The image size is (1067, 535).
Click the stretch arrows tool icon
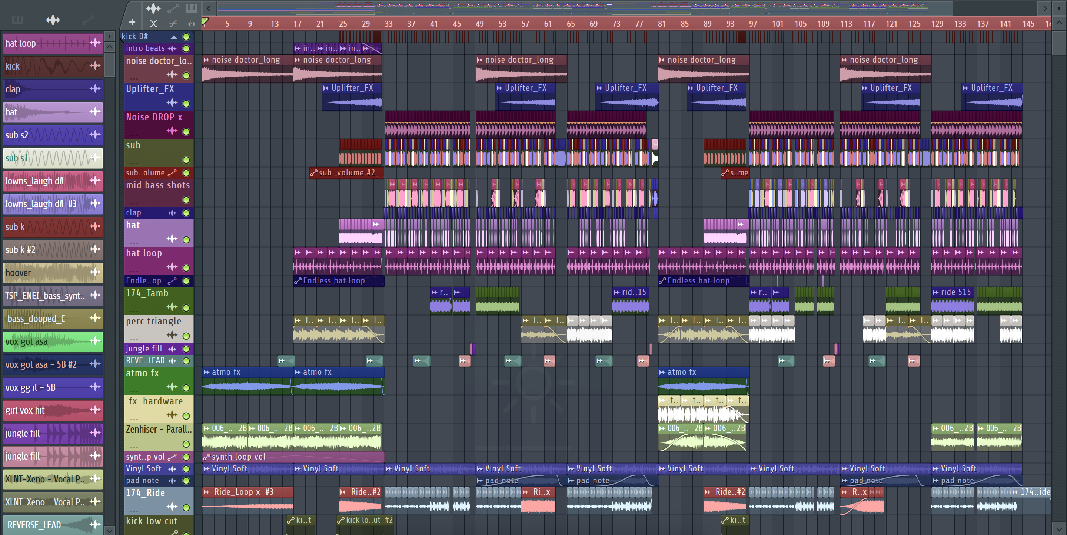pyautogui.click(x=192, y=24)
